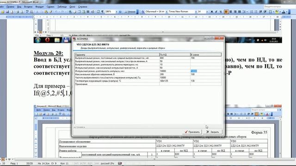Click the По НД column header
Viewport: 296px width, 166px height.
[x=175, y=54]
